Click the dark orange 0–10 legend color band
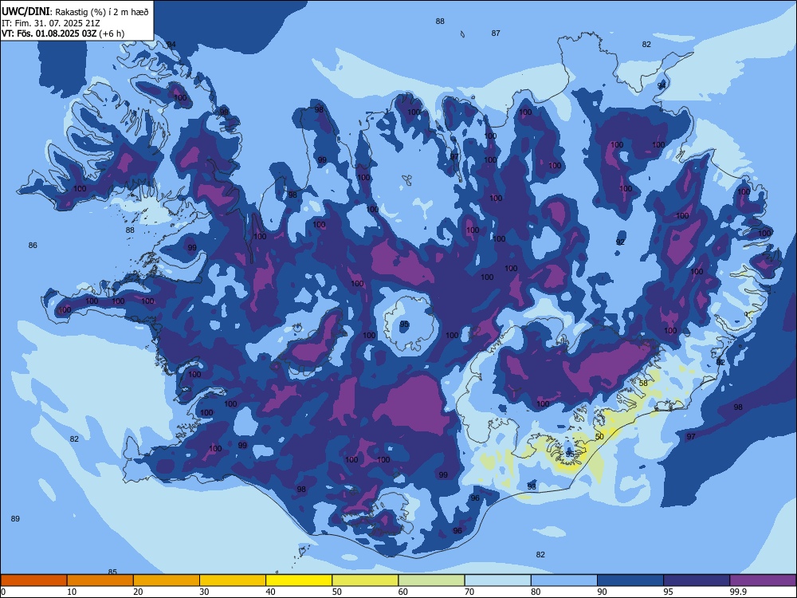Image resolution: width=797 pixels, height=598 pixels. pos(33,580)
